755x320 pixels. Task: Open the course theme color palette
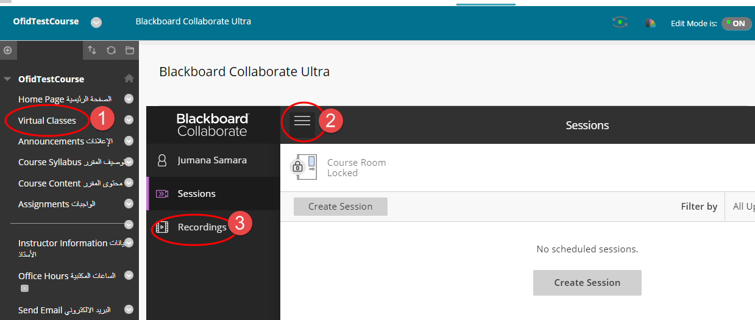pyautogui.click(x=651, y=23)
